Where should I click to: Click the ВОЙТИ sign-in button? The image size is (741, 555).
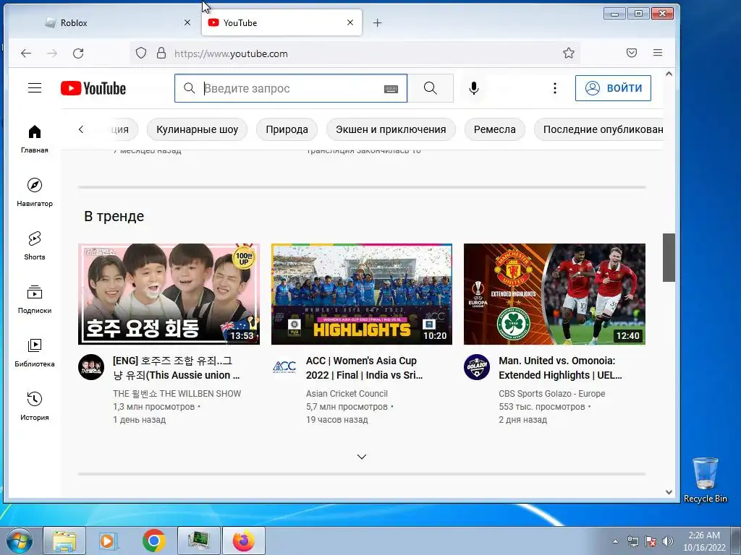[x=613, y=88]
